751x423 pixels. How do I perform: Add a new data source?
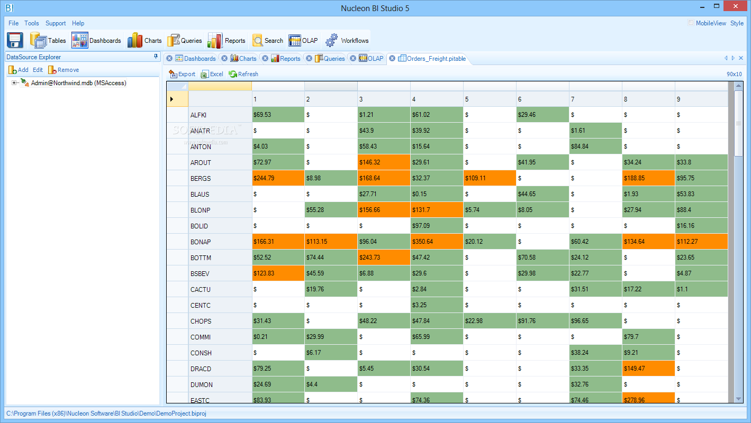pyautogui.click(x=19, y=70)
